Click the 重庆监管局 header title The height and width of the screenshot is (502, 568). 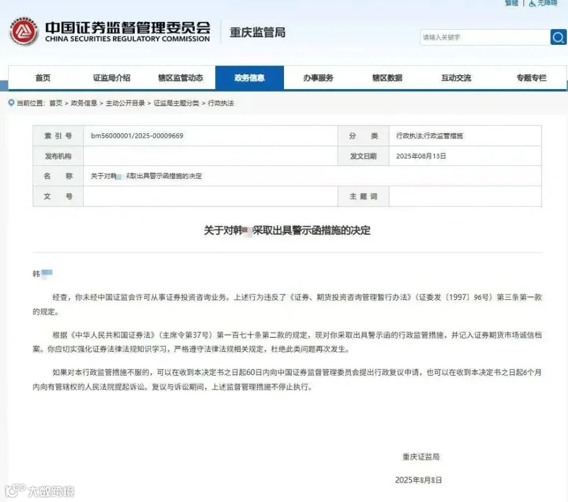pyautogui.click(x=257, y=32)
